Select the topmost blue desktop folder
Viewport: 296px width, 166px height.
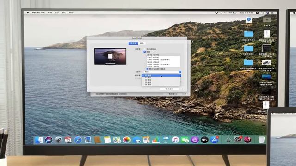249,34
